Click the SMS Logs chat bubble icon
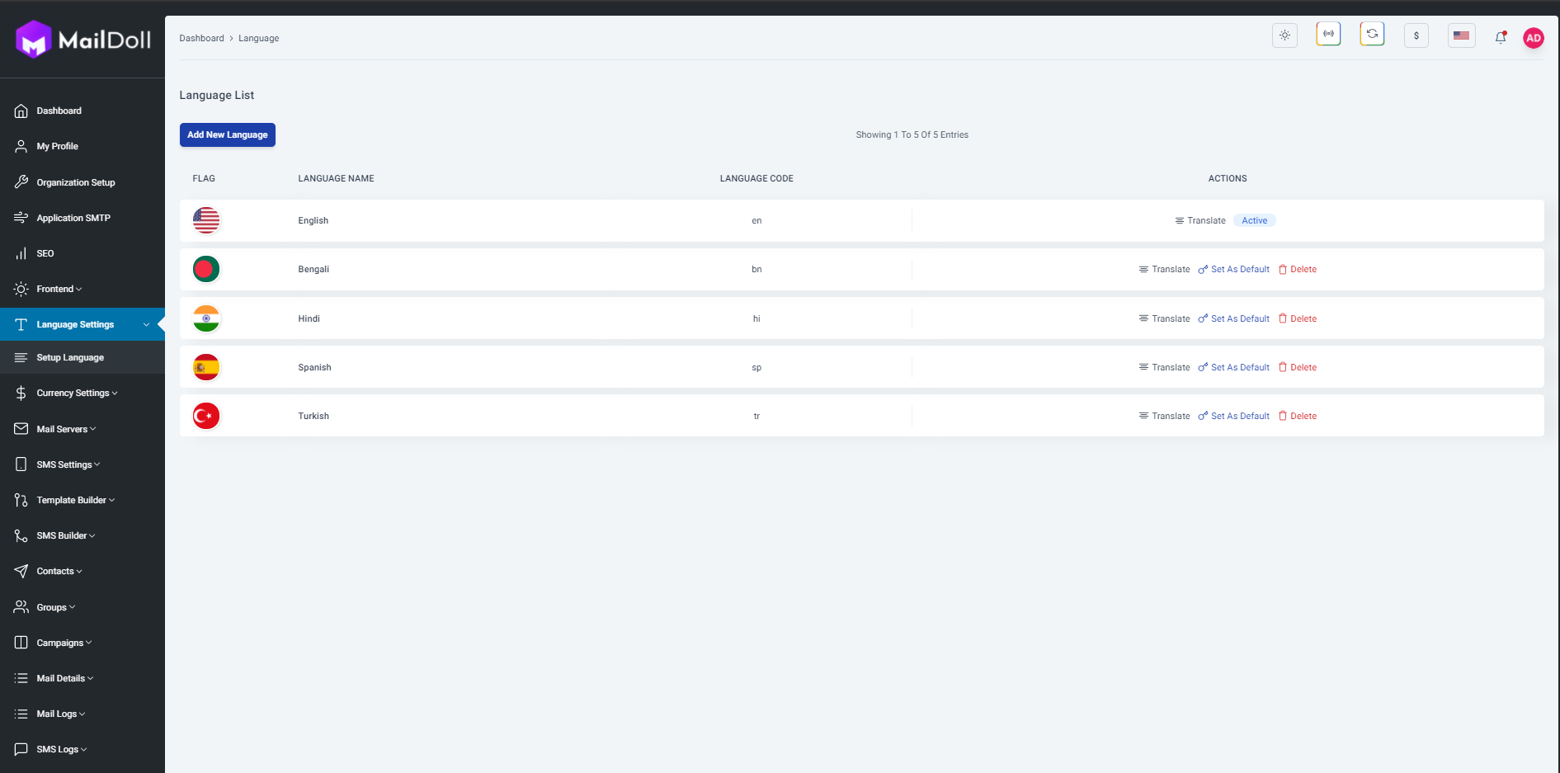Viewport: 1560px width, 773px height. click(21, 749)
